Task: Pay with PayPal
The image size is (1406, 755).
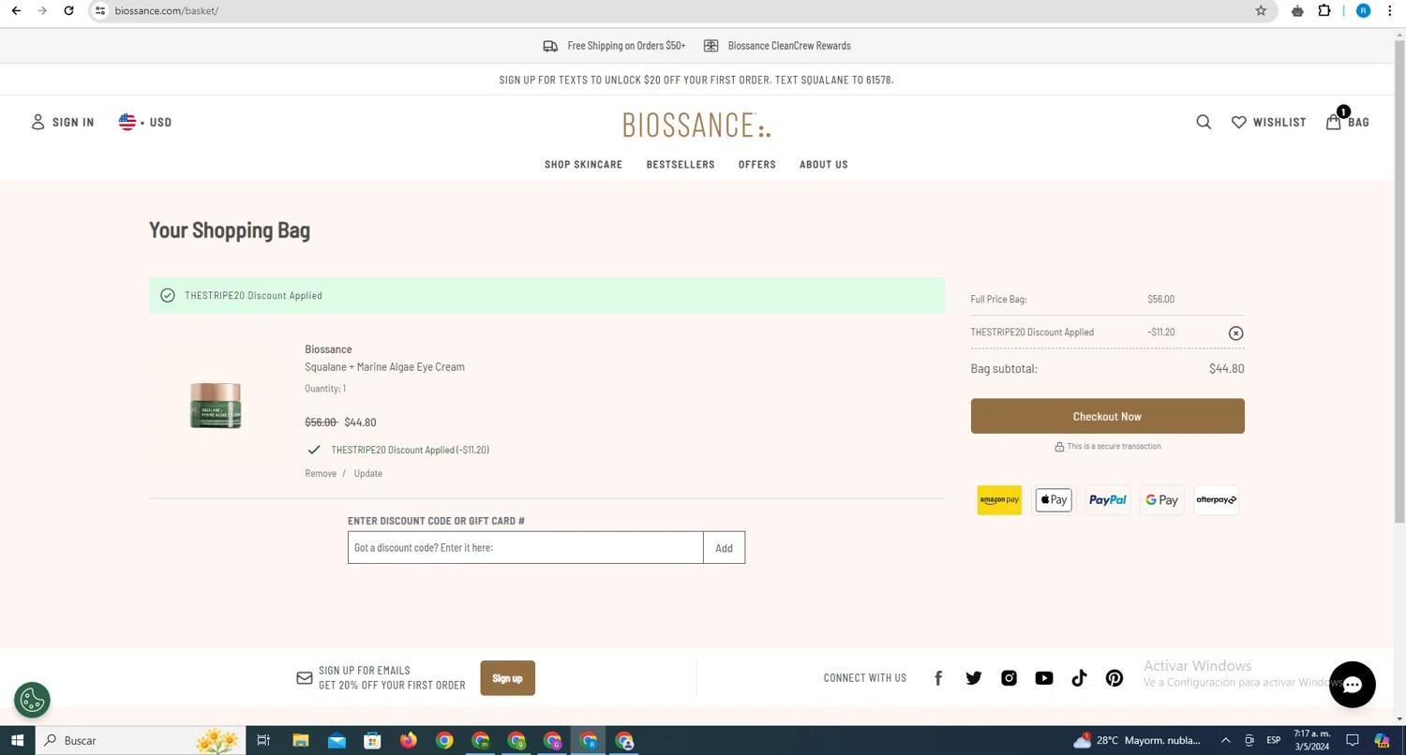Action: point(1107,500)
